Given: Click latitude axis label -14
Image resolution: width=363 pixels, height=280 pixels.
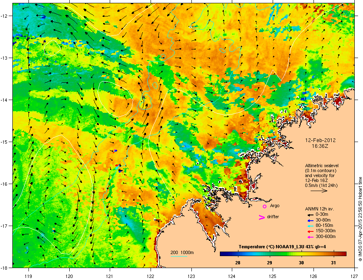Looking at the screenshot, I should pyautogui.click(x=5, y=100).
